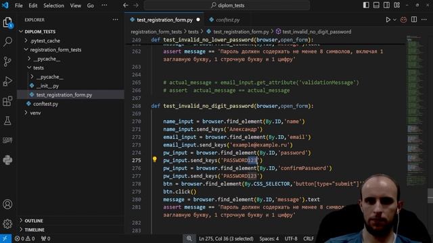Image resolution: width=433 pixels, height=243 pixels.
Task: Open the run options dropdown arrow
Action: (394, 20)
